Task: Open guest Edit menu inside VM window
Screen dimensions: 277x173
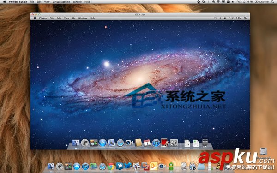Action: click(x=59, y=18)
